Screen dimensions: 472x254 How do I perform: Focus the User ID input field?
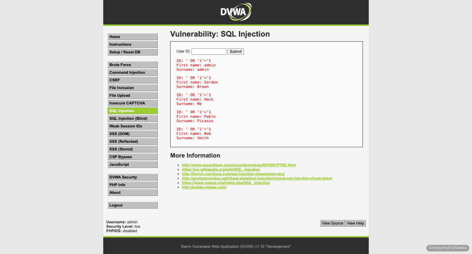pyautogui.click(x=209, y=51)
